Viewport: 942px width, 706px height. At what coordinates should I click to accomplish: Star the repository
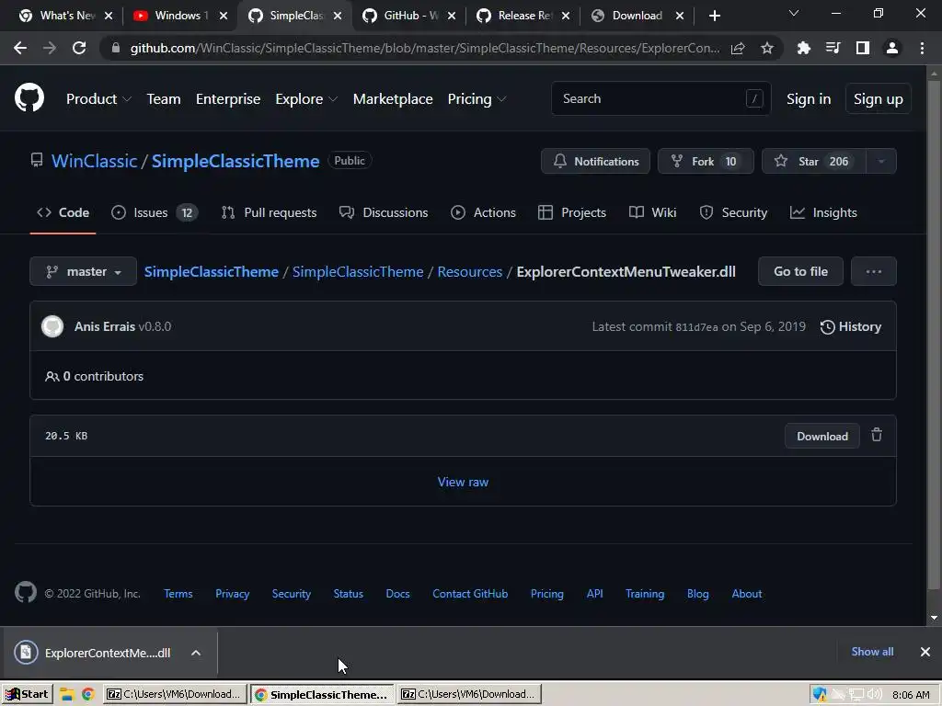813,161
